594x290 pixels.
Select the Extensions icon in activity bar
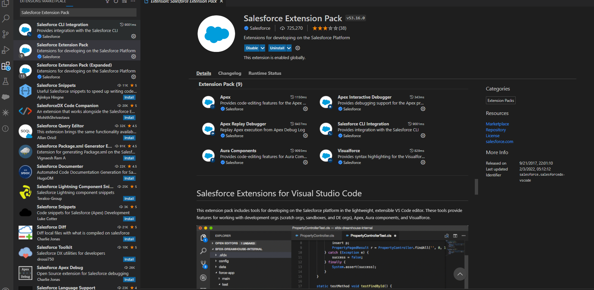[x=6, y=66]
